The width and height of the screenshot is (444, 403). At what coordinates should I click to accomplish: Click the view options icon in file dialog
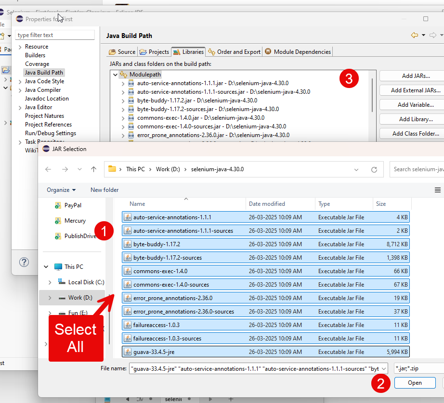(x=437, y=190)
